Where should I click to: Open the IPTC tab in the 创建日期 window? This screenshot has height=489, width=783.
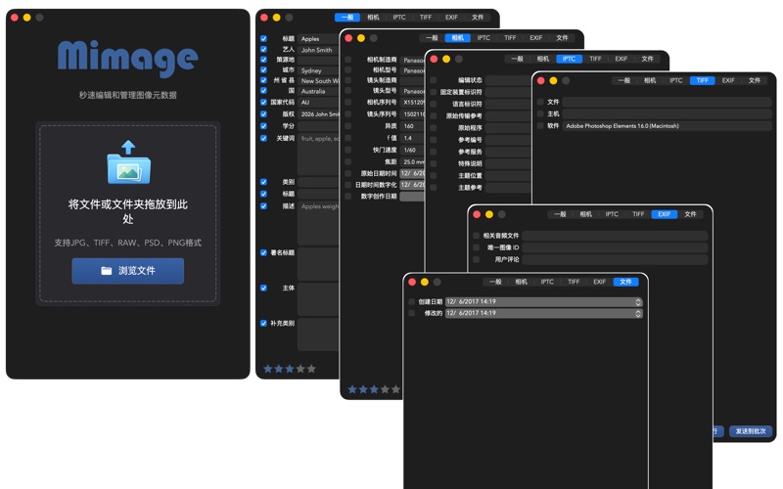click(547, 282)
